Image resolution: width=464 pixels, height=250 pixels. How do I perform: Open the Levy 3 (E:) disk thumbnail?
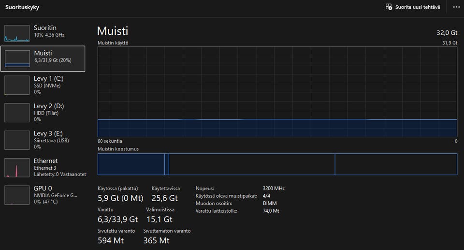click(x=17, y=140)
